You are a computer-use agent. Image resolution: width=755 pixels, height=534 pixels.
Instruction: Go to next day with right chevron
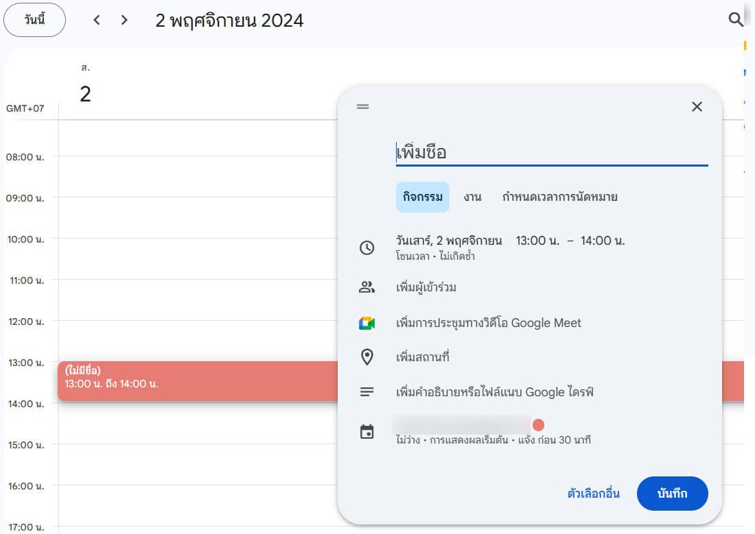(124, 21)
